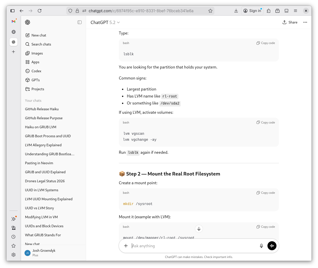This screenshot has width=318, height=268.
Task: Start dictation with the microphone icon
Action: tap(261, 246)
